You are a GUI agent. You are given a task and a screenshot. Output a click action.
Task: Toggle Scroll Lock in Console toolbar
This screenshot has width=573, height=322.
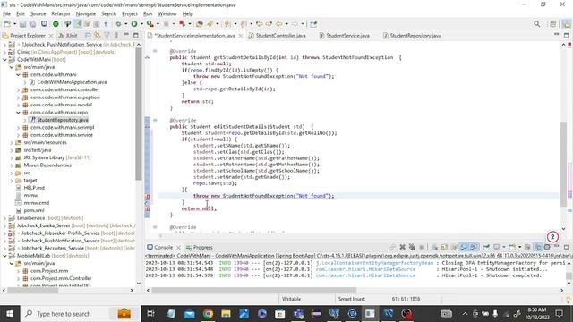pyautogui.click(x=444, y=247)
